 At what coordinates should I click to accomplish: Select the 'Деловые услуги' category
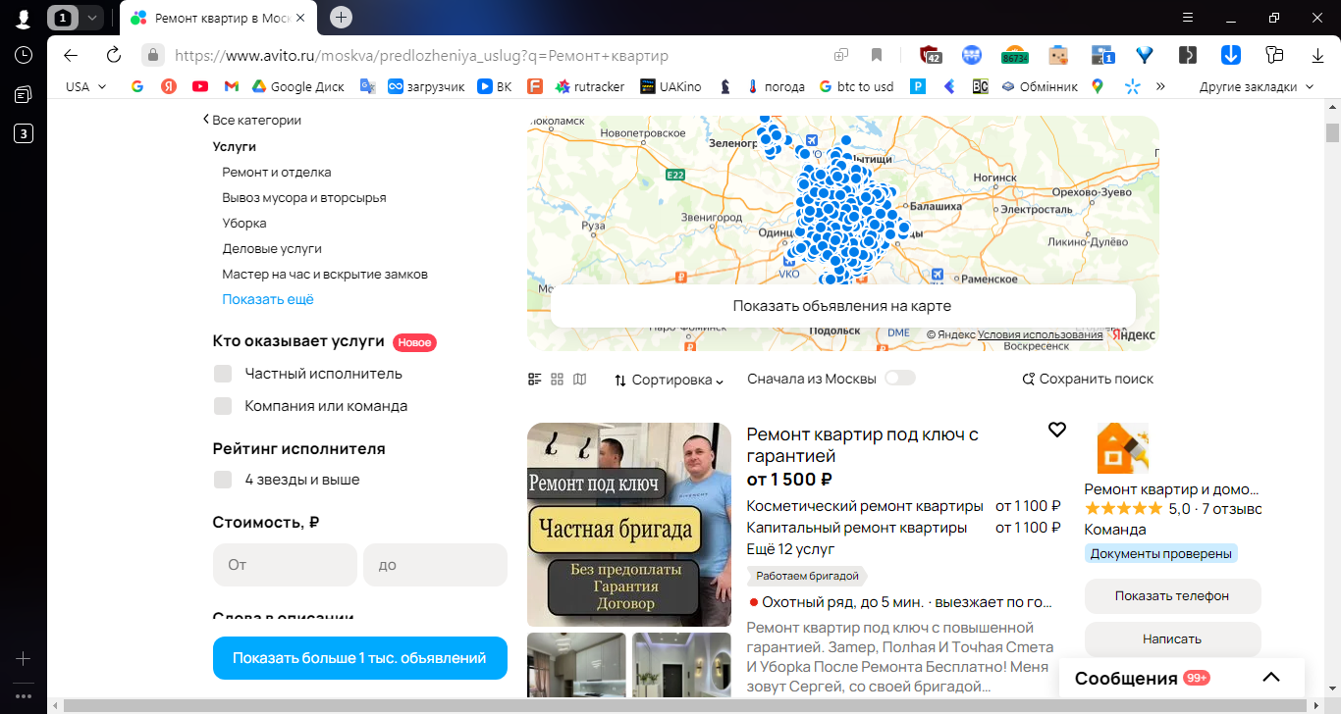coord(272,248)
